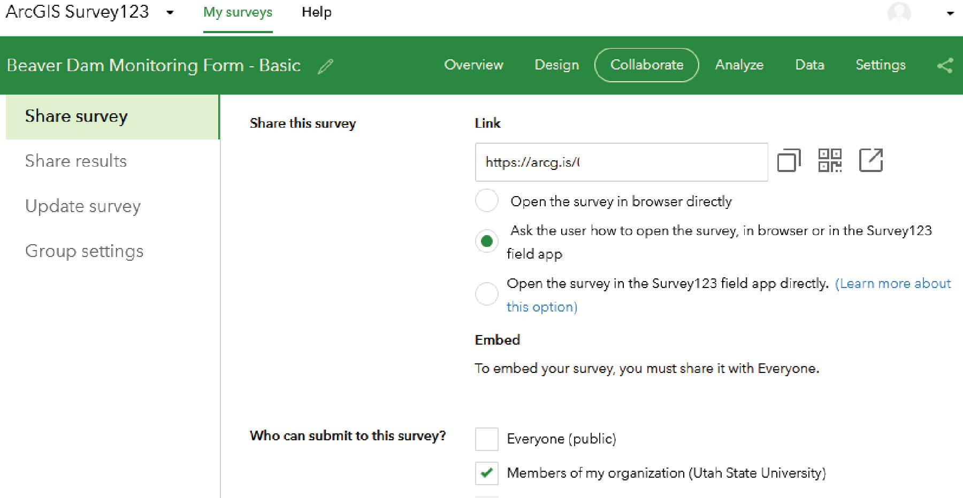Edit survey title with pencil icon

coord(325,66)
